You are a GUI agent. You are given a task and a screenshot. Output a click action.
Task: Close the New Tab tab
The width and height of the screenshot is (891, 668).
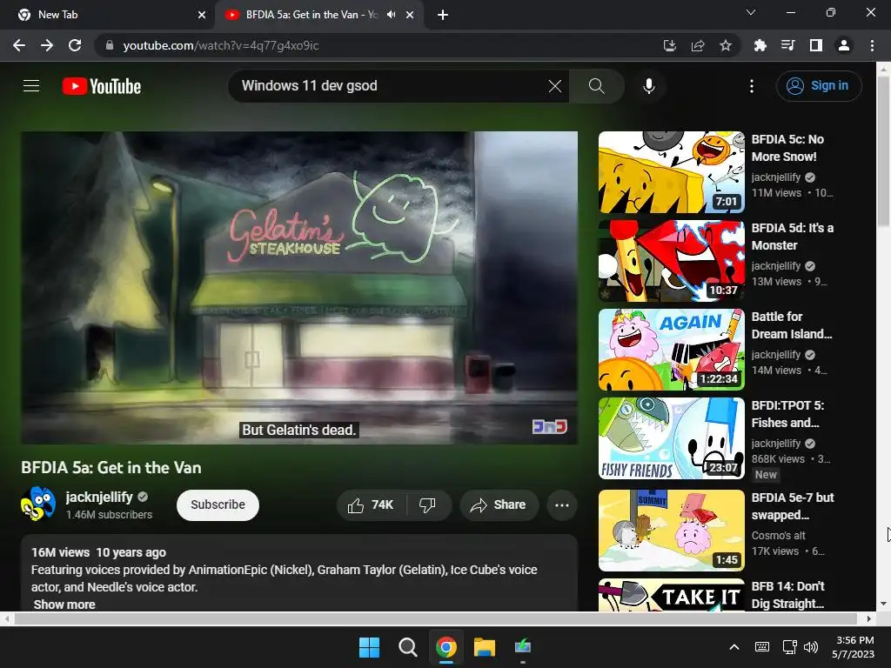tap(202, 15)
